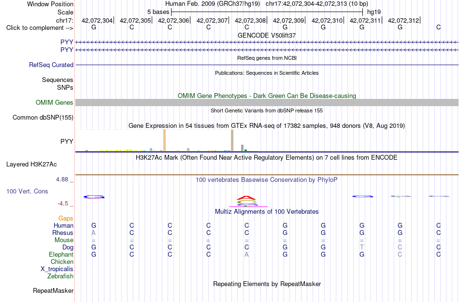Image resolution: width=459 pixels, height=302 pixels.
Task: Click the 'Click to complement -->' label
Action: 40,28
